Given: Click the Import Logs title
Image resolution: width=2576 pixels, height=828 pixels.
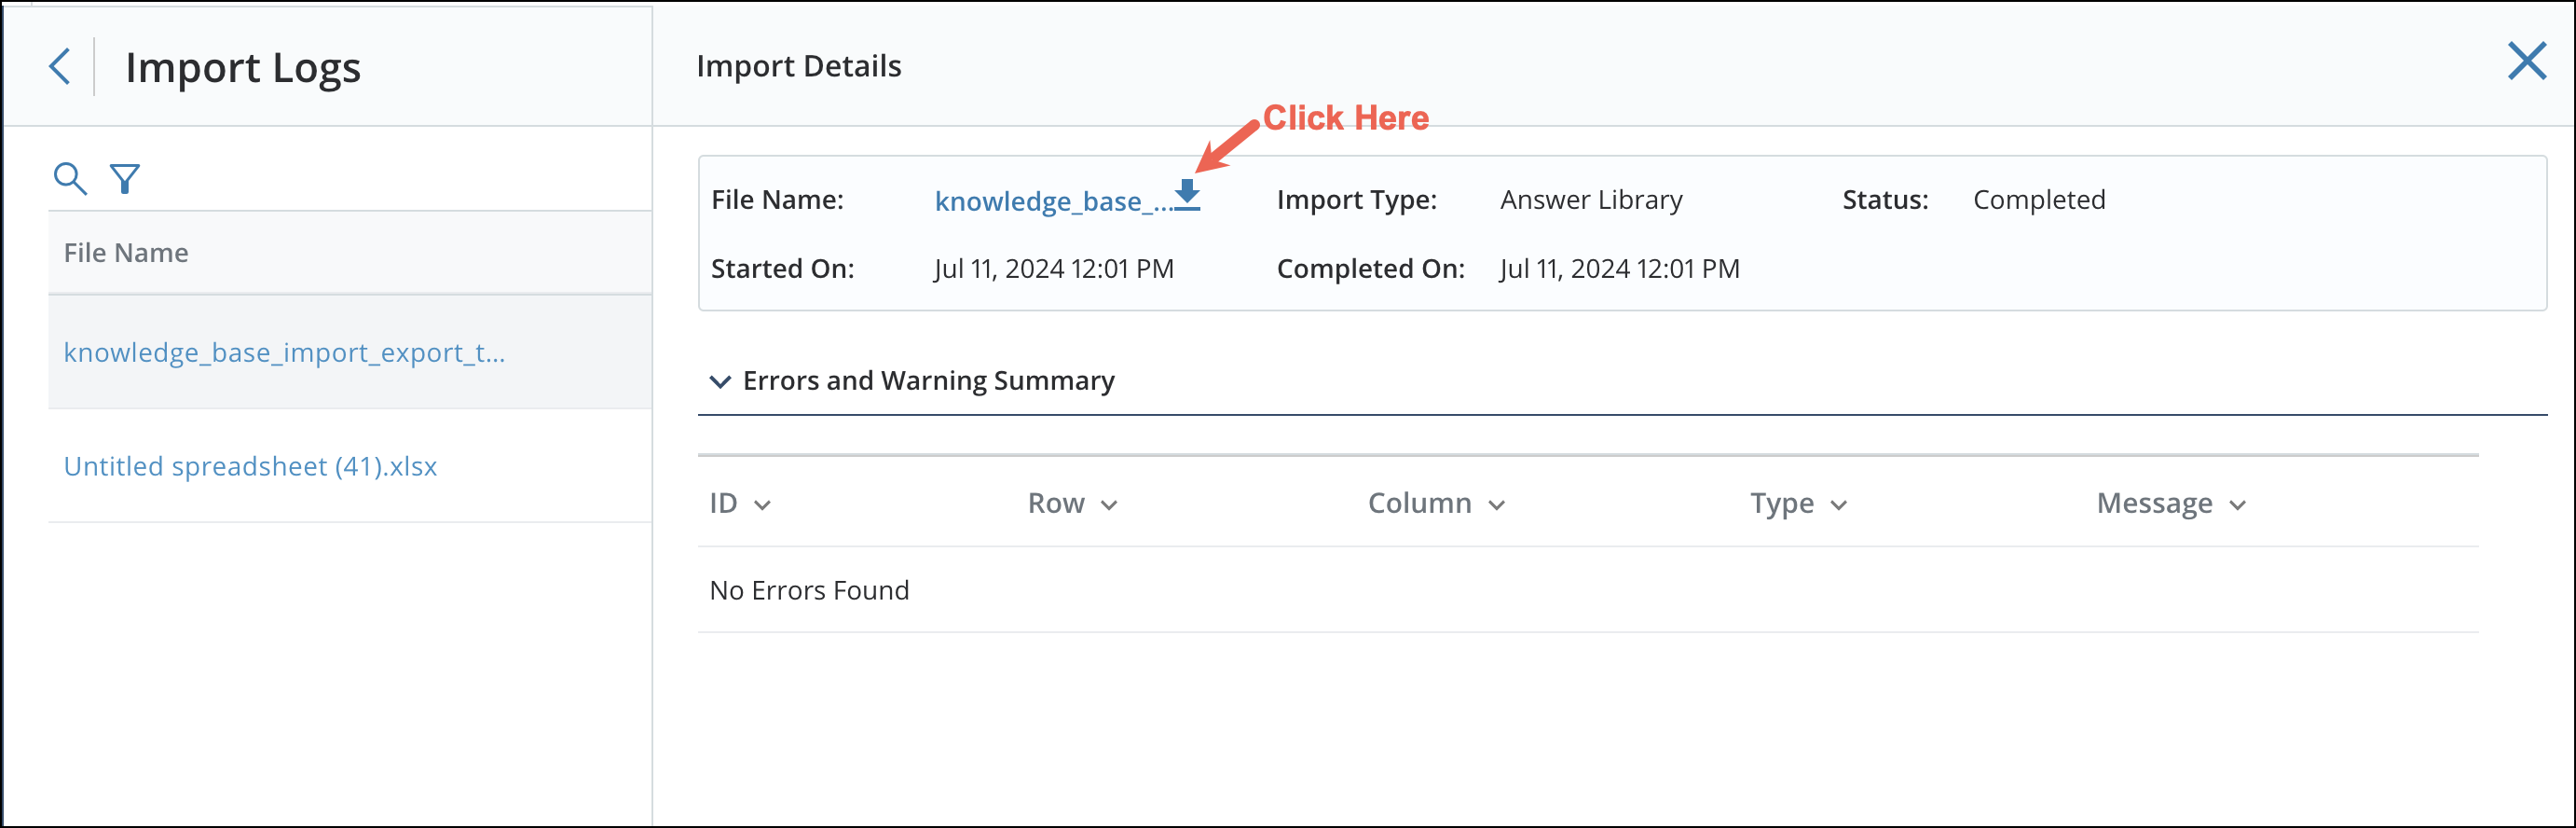Looking at the screenshot, I should click(x=243, y=68).
